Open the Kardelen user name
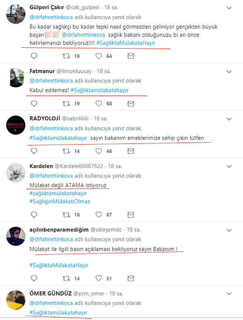 [41, 166]
